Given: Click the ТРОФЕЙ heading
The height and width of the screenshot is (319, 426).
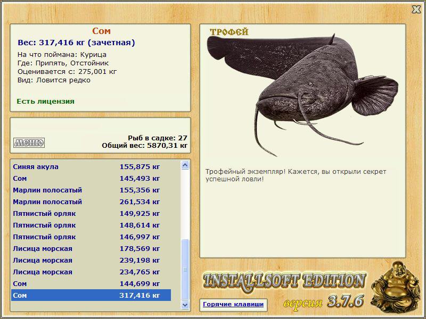Looking at the screenshot, I should coord(229,32).
